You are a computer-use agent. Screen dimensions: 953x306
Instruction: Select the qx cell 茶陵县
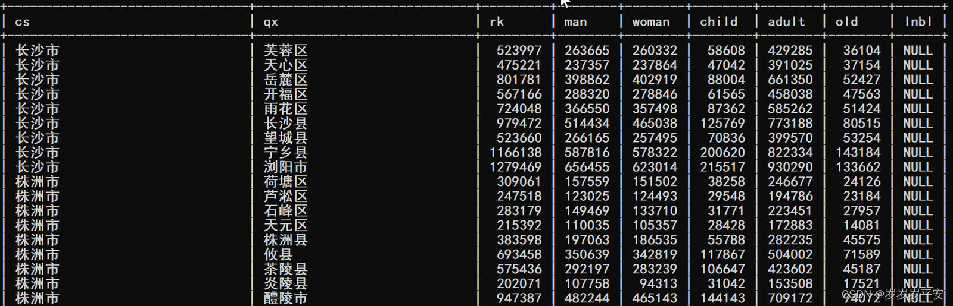286,269
